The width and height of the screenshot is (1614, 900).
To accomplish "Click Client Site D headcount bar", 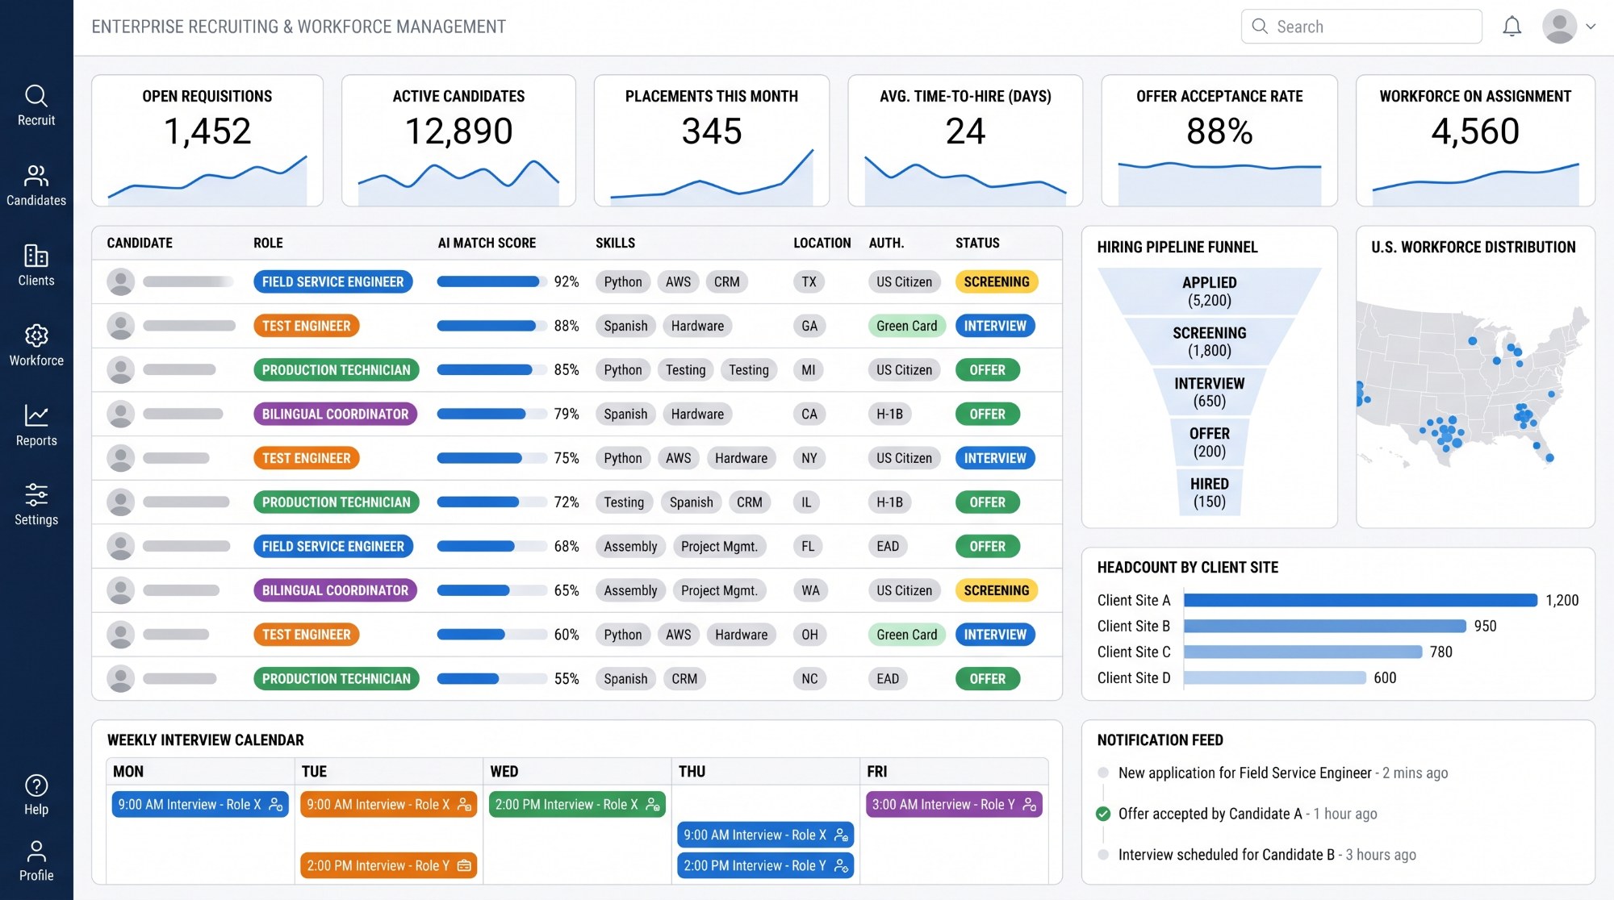I will 1275,678.
